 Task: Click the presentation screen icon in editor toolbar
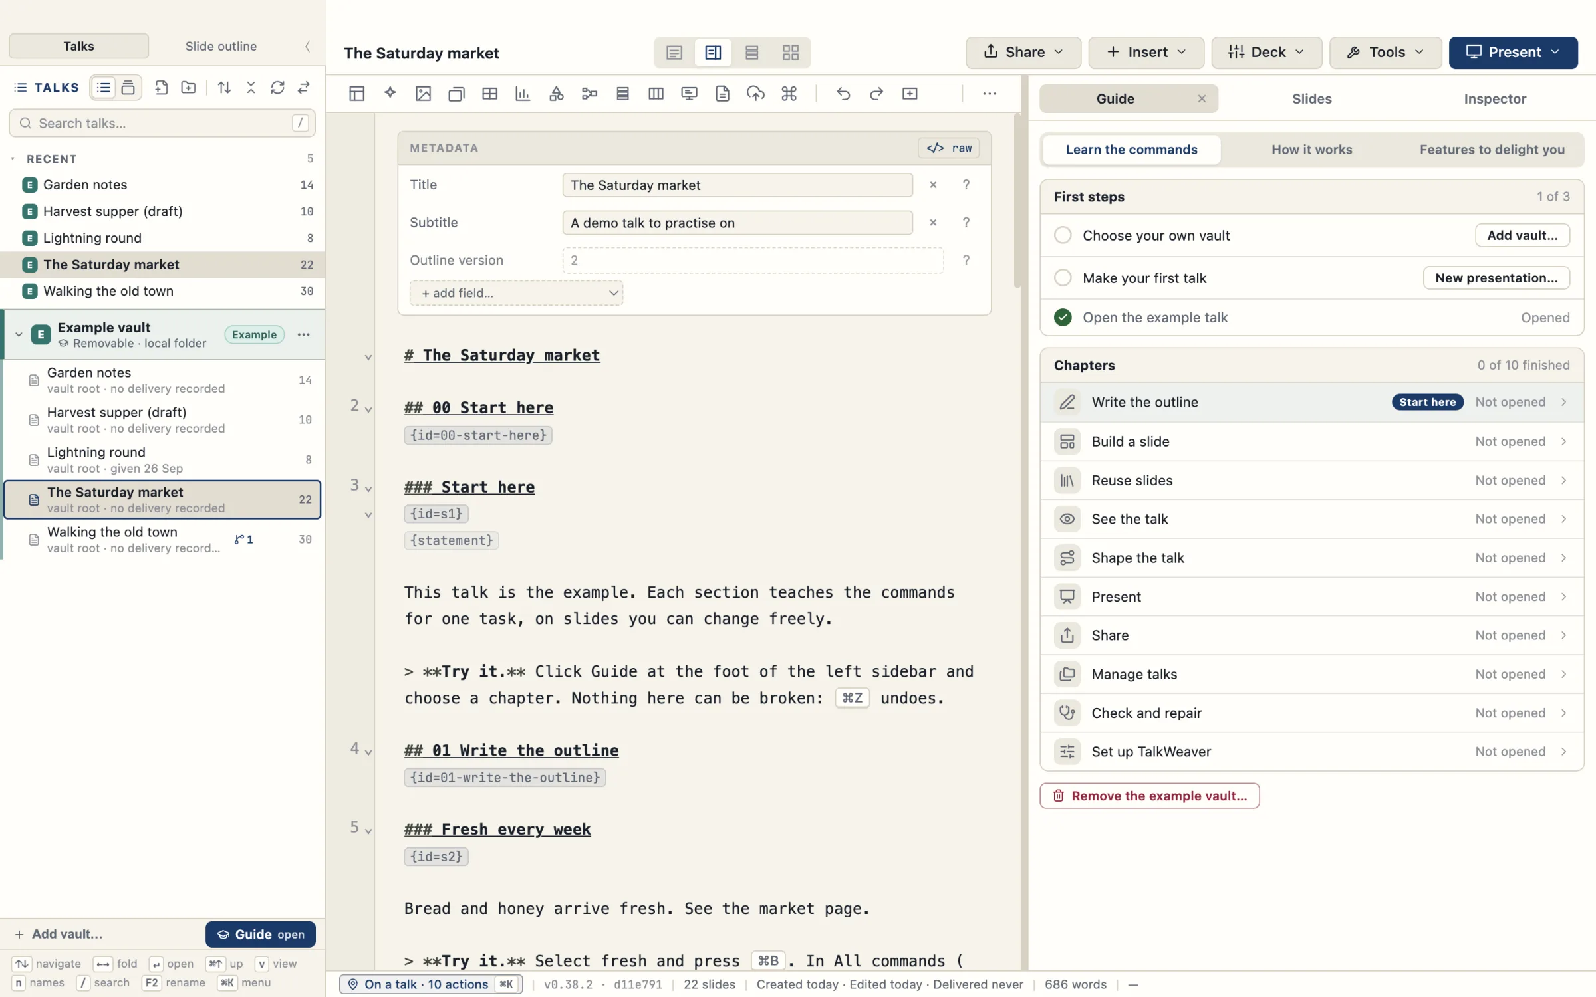coord(689,94)
